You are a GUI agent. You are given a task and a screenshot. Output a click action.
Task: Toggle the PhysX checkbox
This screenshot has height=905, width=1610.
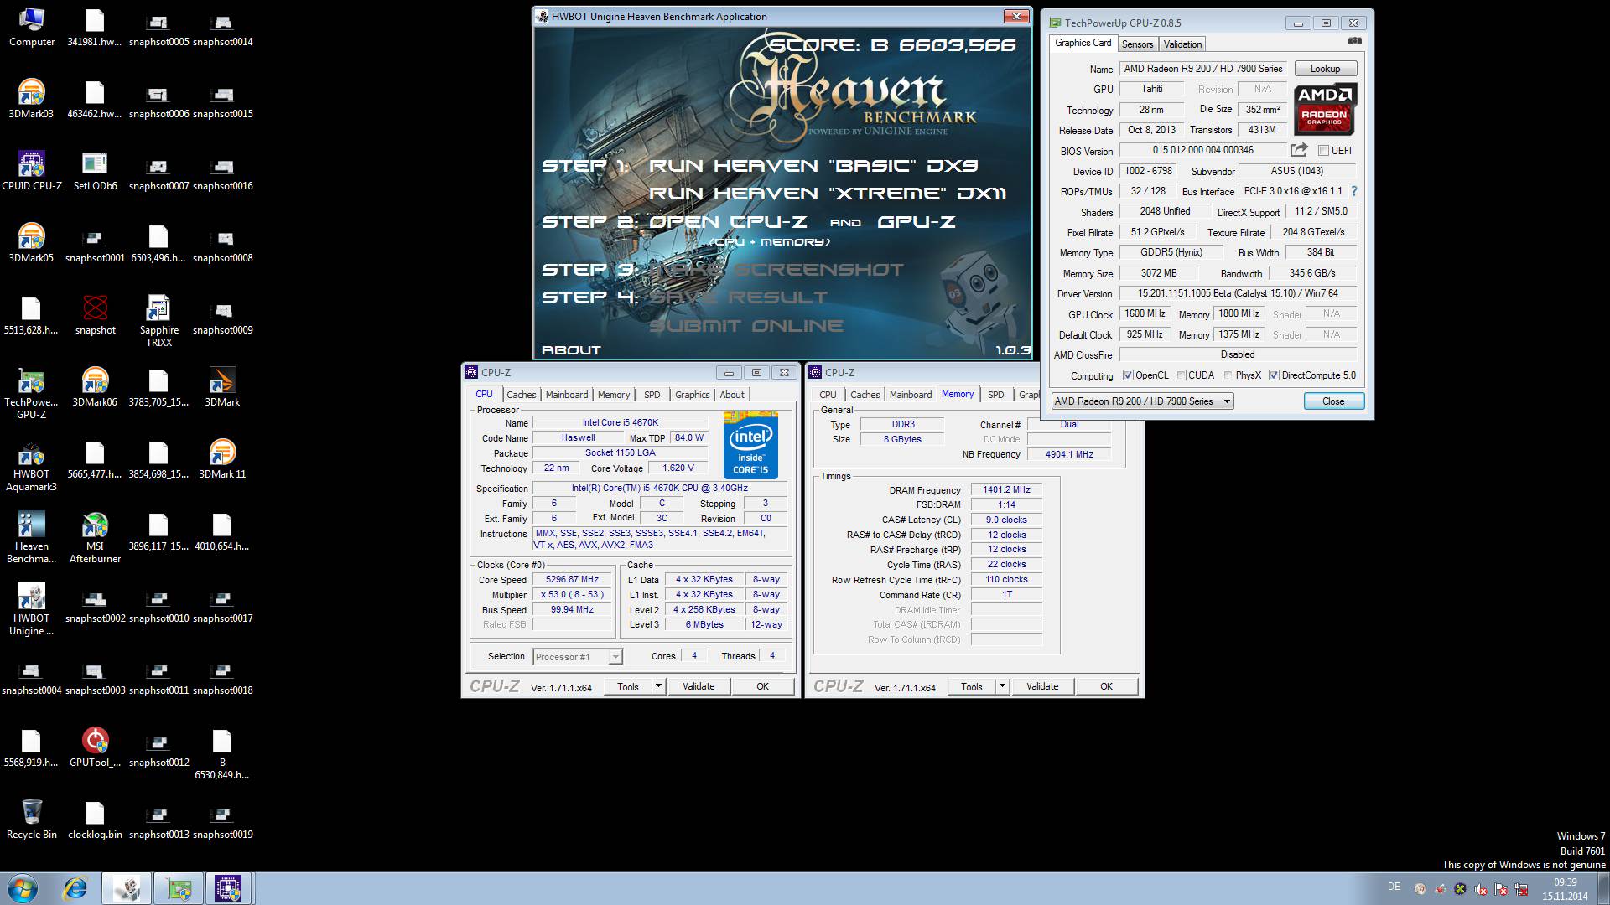[1228, 375]
